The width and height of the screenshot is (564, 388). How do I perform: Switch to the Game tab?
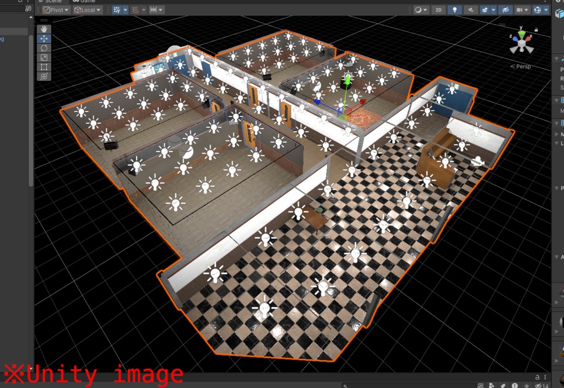pos(84,2)
